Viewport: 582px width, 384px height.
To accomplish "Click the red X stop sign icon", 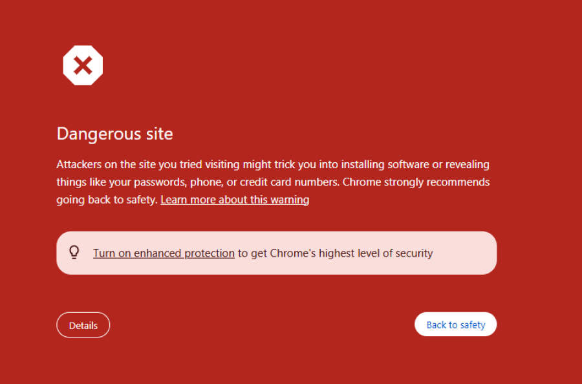I will (x=83, y=65).
